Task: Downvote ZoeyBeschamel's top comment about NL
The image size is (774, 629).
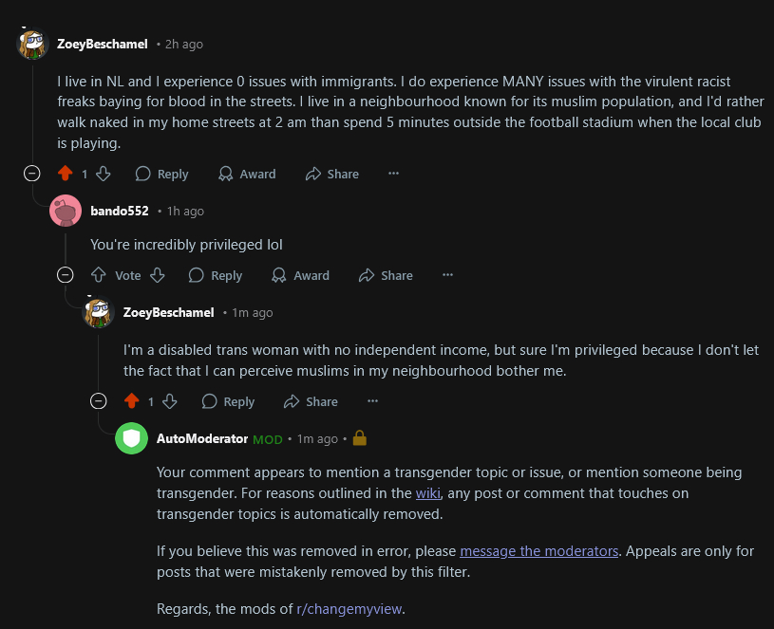Action: click(104, 174)
